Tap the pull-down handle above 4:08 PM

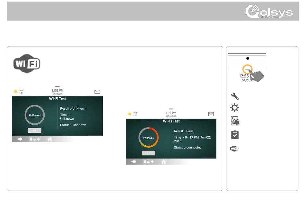pos(57,86)
